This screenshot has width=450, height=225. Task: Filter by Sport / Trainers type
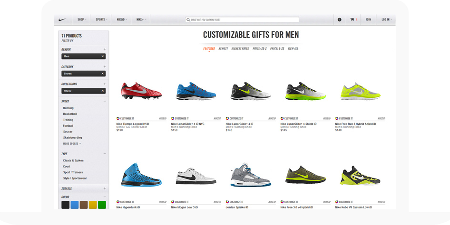(x=73, y=172)
